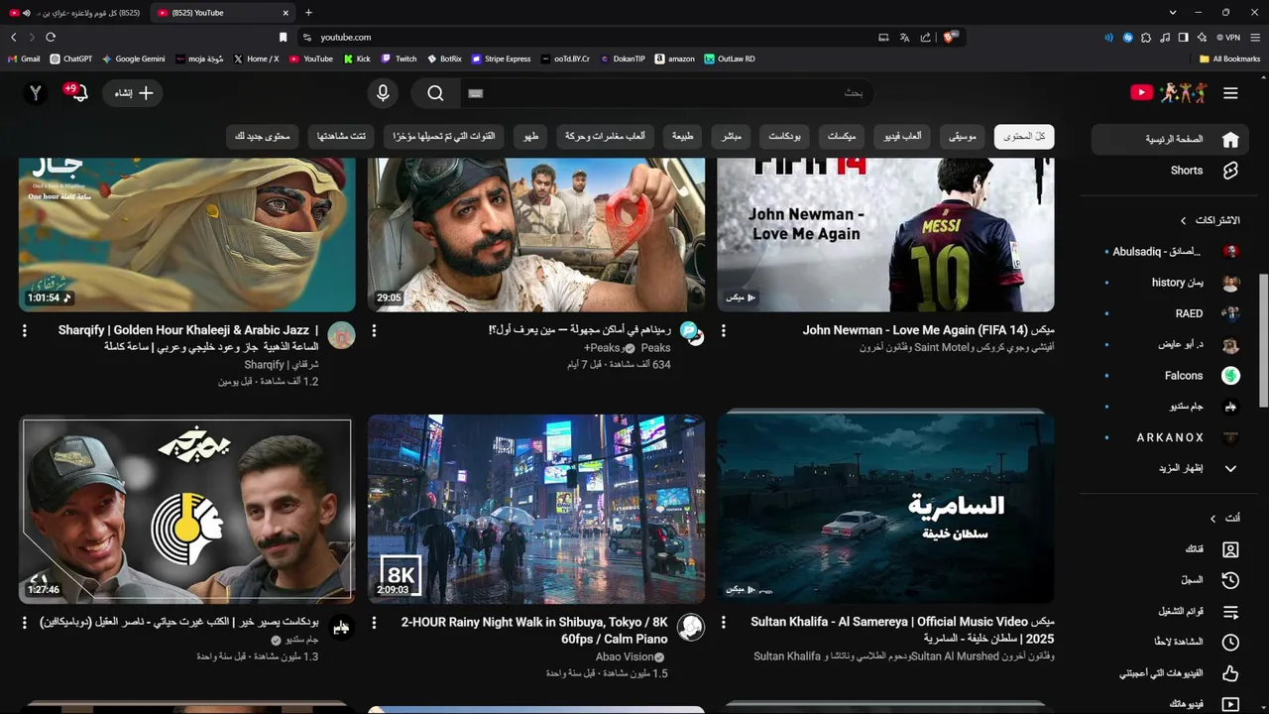Open account avatar menu
The width and height of the screenshot is (1269, 714).
[x=36, y=93]
